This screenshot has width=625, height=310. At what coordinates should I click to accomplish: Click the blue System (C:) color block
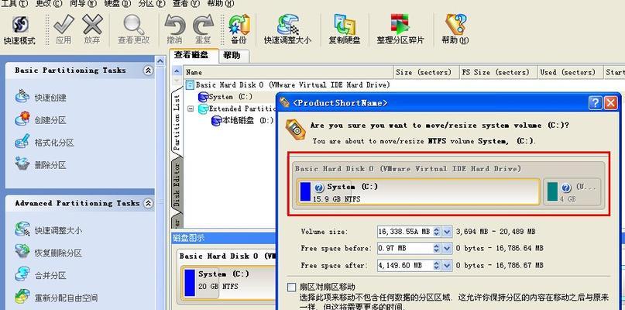click(305, 191)
